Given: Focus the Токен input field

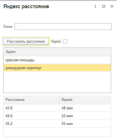Looking at the screenshot, I should point(63,26).
